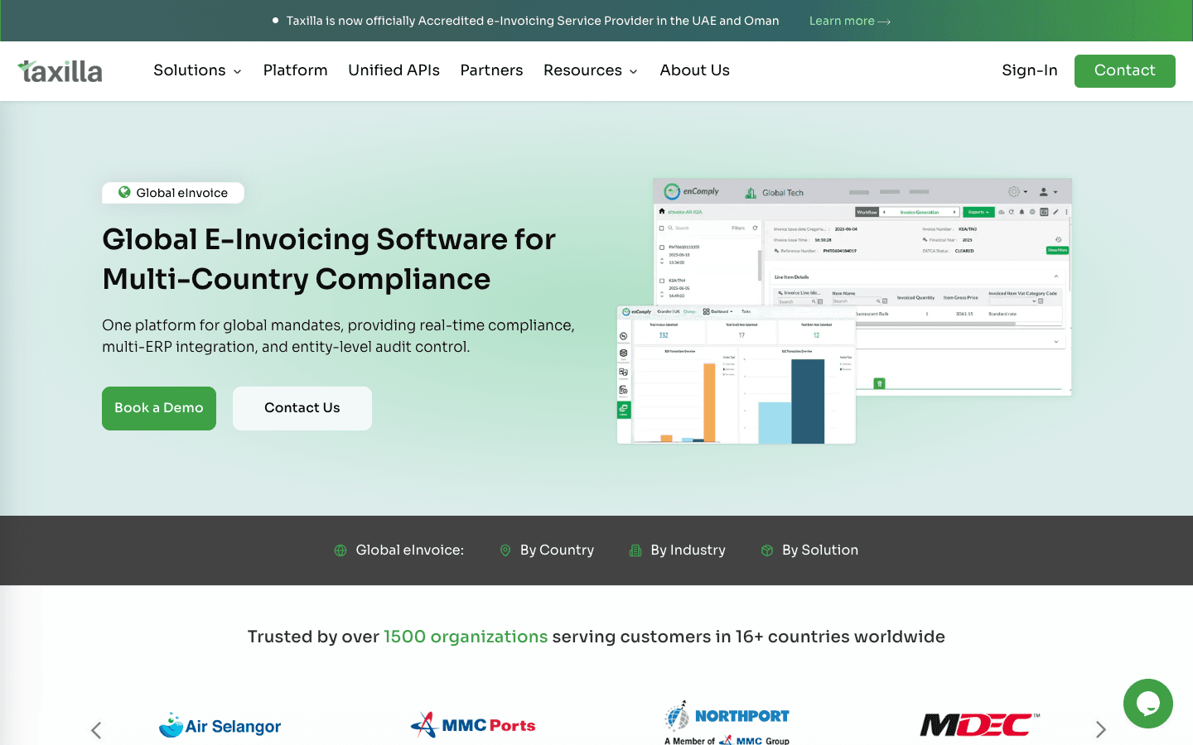Open the About Us page
Image resolution: width=1193 pixels, height=745 pixels.
click(695, 70)
